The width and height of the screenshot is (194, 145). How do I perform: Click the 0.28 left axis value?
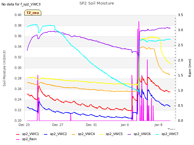click(x=18, y=79)
